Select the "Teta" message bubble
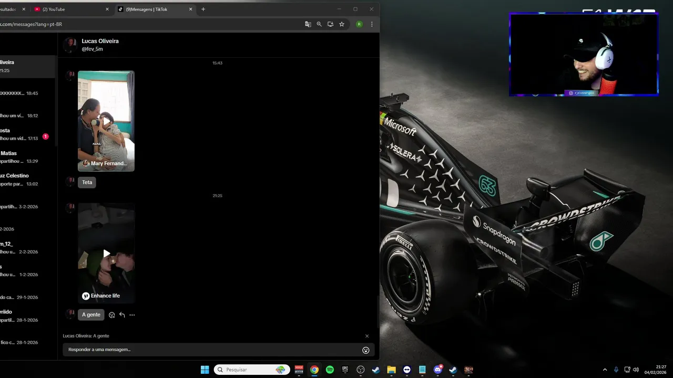Image resolution: width=673 pixels, height=378 pixels. (x=87, y=182)
